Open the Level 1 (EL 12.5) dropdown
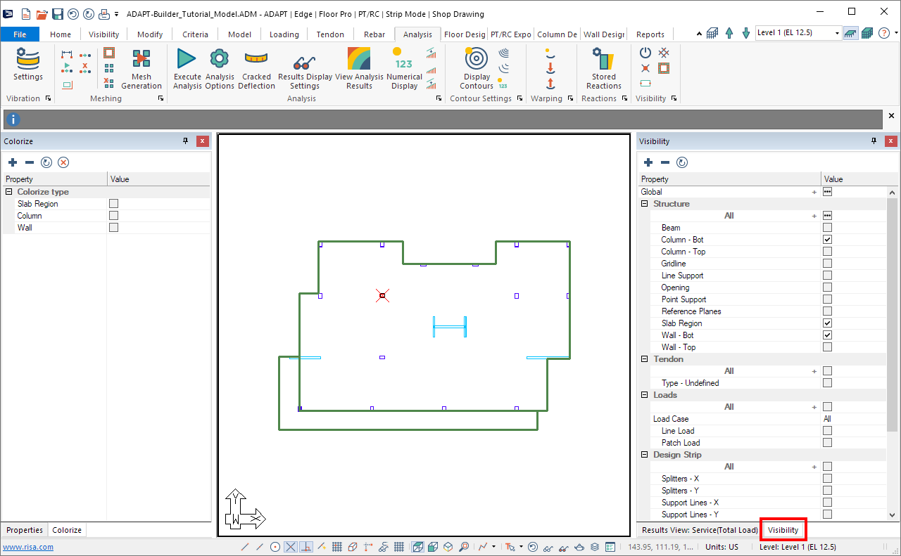Viewport: 901px width, 556px height. (x=837, y=33)
